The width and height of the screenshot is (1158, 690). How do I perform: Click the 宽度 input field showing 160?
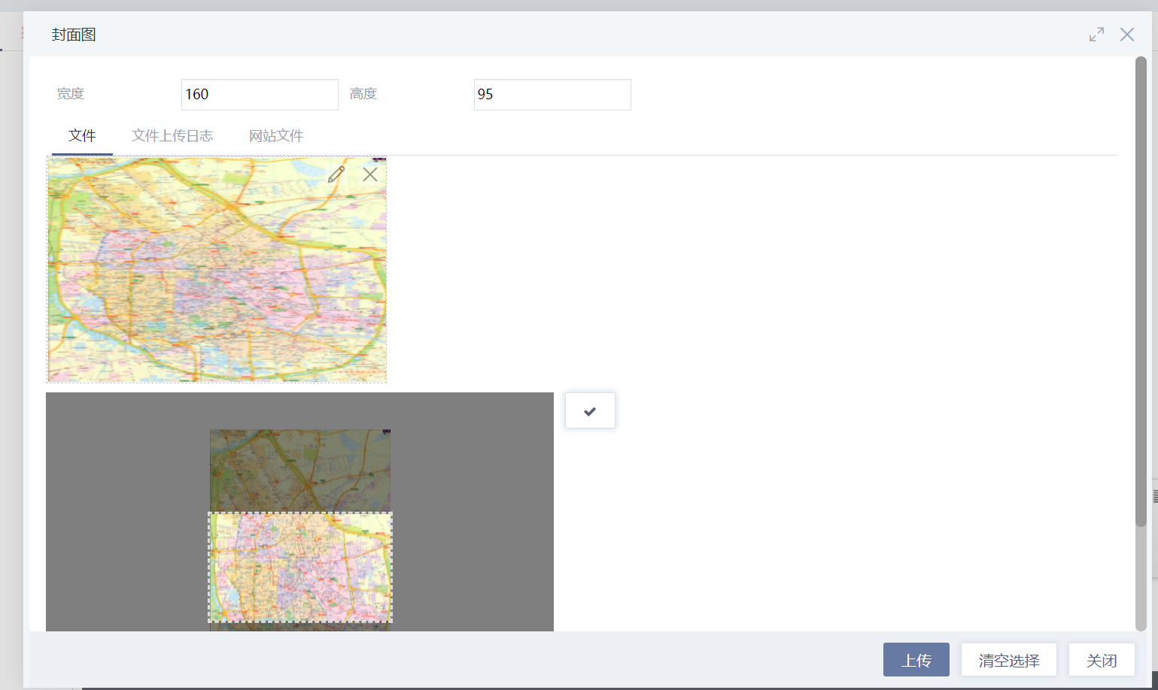tap(260, 95)
